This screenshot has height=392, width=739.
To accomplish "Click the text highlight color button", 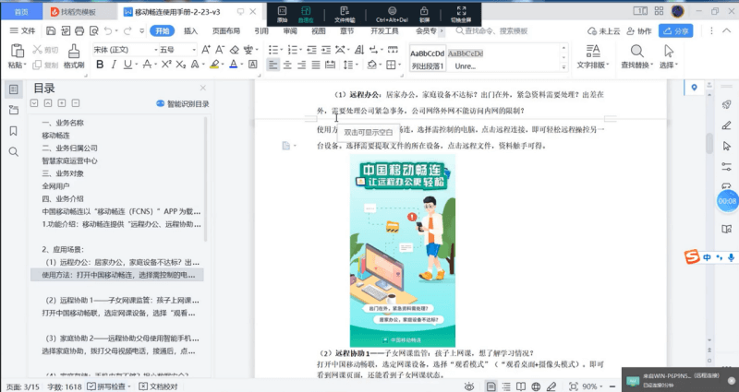I will pyautogui.click(x=214, y=65).
